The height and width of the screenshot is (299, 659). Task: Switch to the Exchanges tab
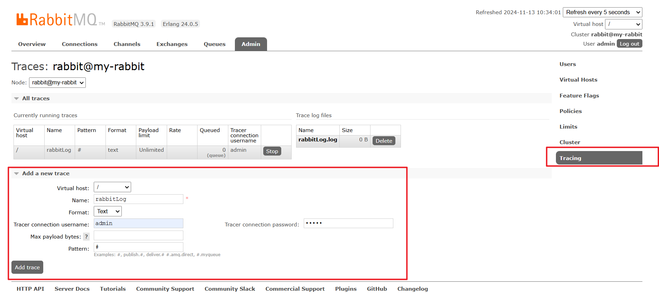172,44
